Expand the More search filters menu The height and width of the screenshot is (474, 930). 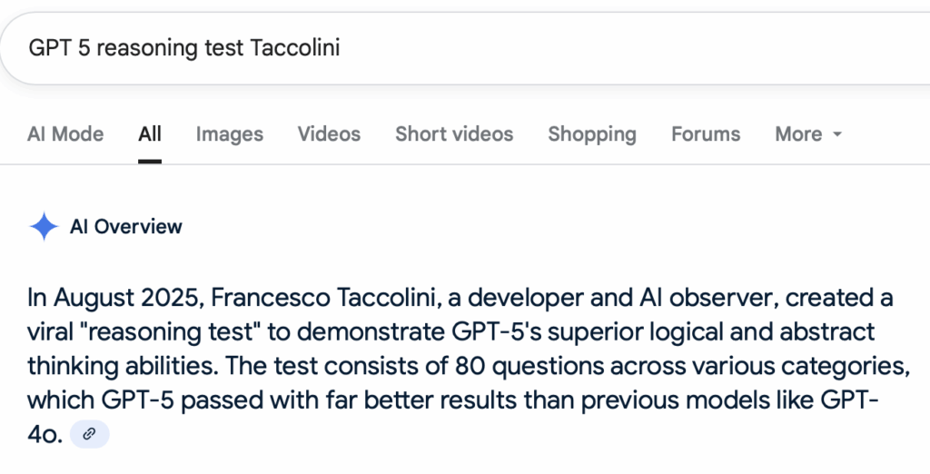point(808,134)
